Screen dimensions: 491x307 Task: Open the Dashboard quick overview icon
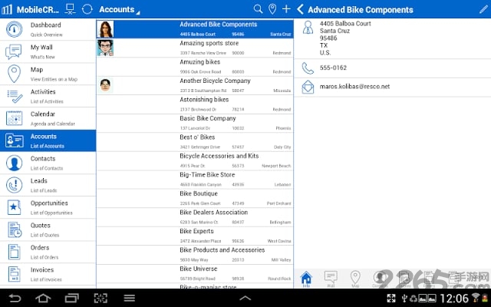click(x=14, y=29)
